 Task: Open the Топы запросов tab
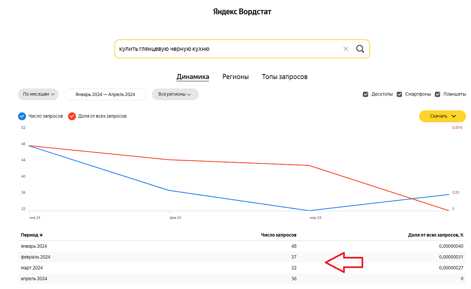point(285,77)
